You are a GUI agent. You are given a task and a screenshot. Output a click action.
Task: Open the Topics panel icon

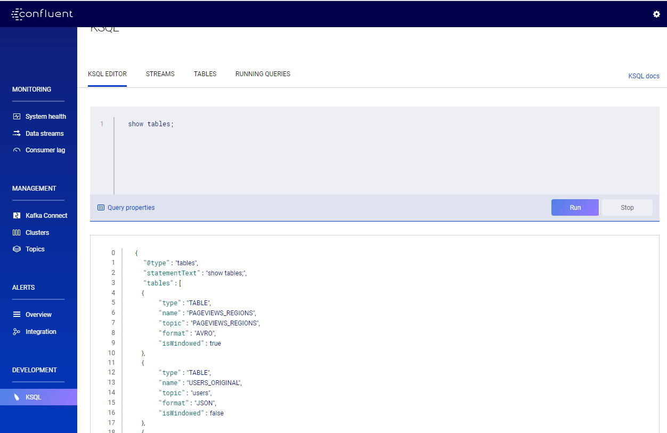point(17,249)
